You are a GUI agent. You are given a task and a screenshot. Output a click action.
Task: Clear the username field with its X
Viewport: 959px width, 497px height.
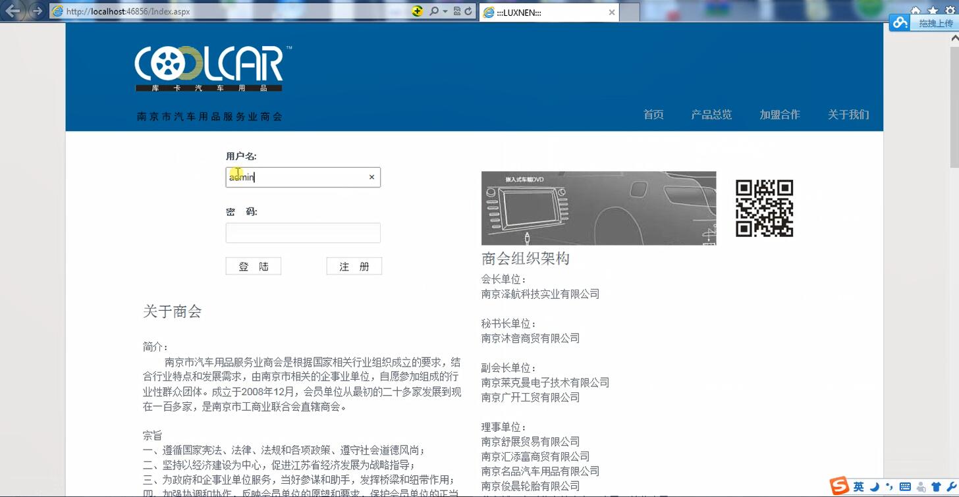[x=371, y=177]
